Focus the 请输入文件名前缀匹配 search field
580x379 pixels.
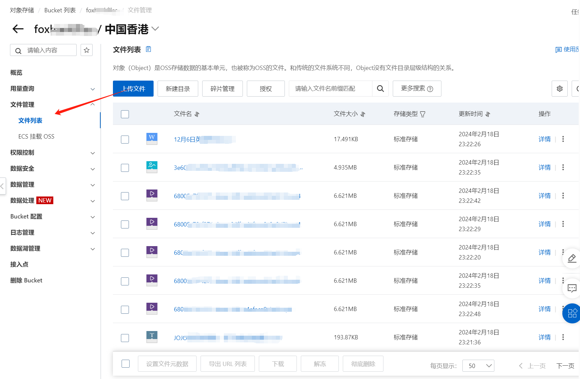(330, 89)
